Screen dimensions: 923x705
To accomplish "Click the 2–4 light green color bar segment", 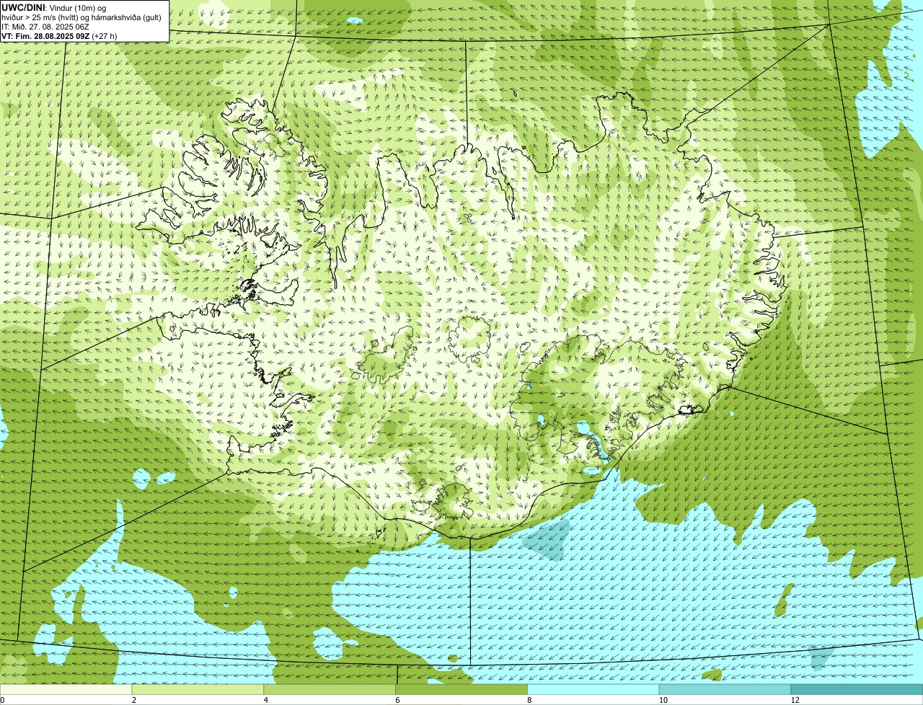I will [198, 690].
